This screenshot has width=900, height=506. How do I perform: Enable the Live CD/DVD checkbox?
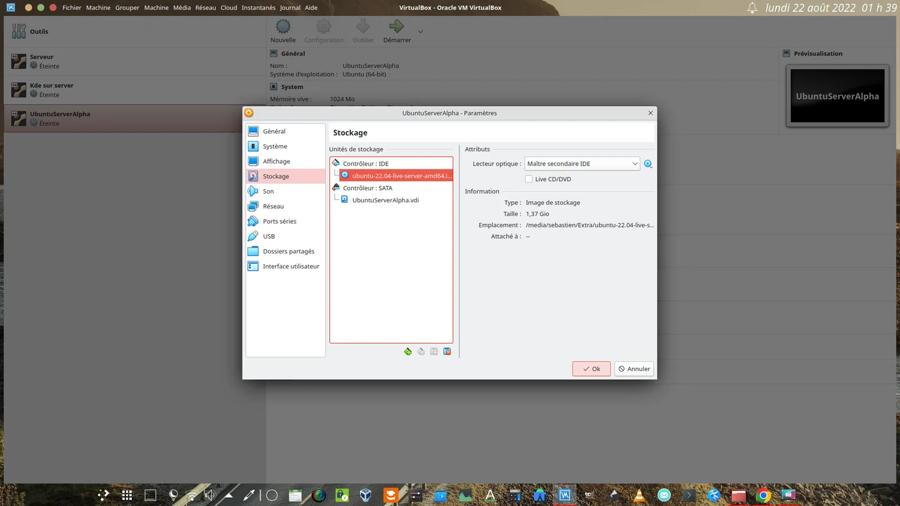[x=529, y=179]
